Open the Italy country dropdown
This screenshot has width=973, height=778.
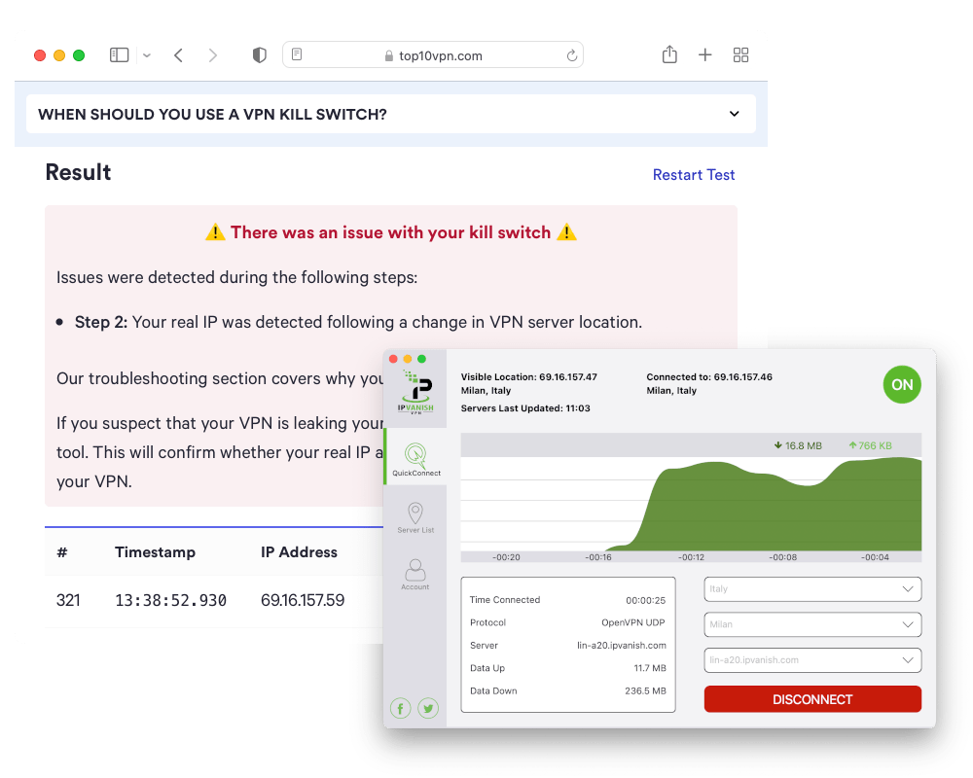812,588
